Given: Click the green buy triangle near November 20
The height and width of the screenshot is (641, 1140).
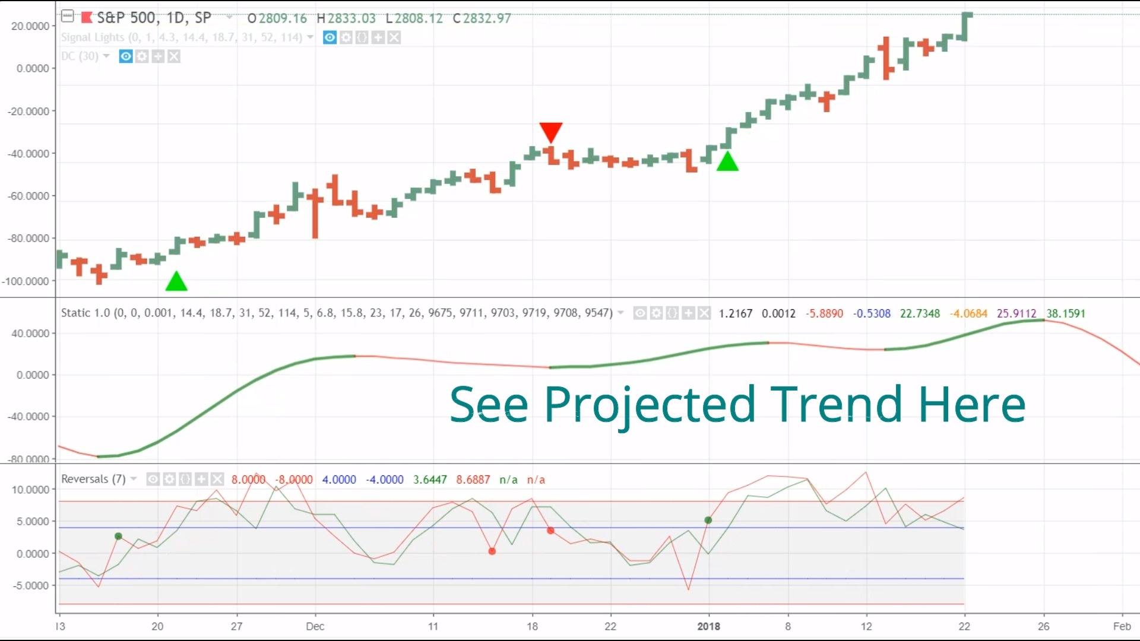Looking at the screenshot, I should pyautogui.click(x=176, y=281).
